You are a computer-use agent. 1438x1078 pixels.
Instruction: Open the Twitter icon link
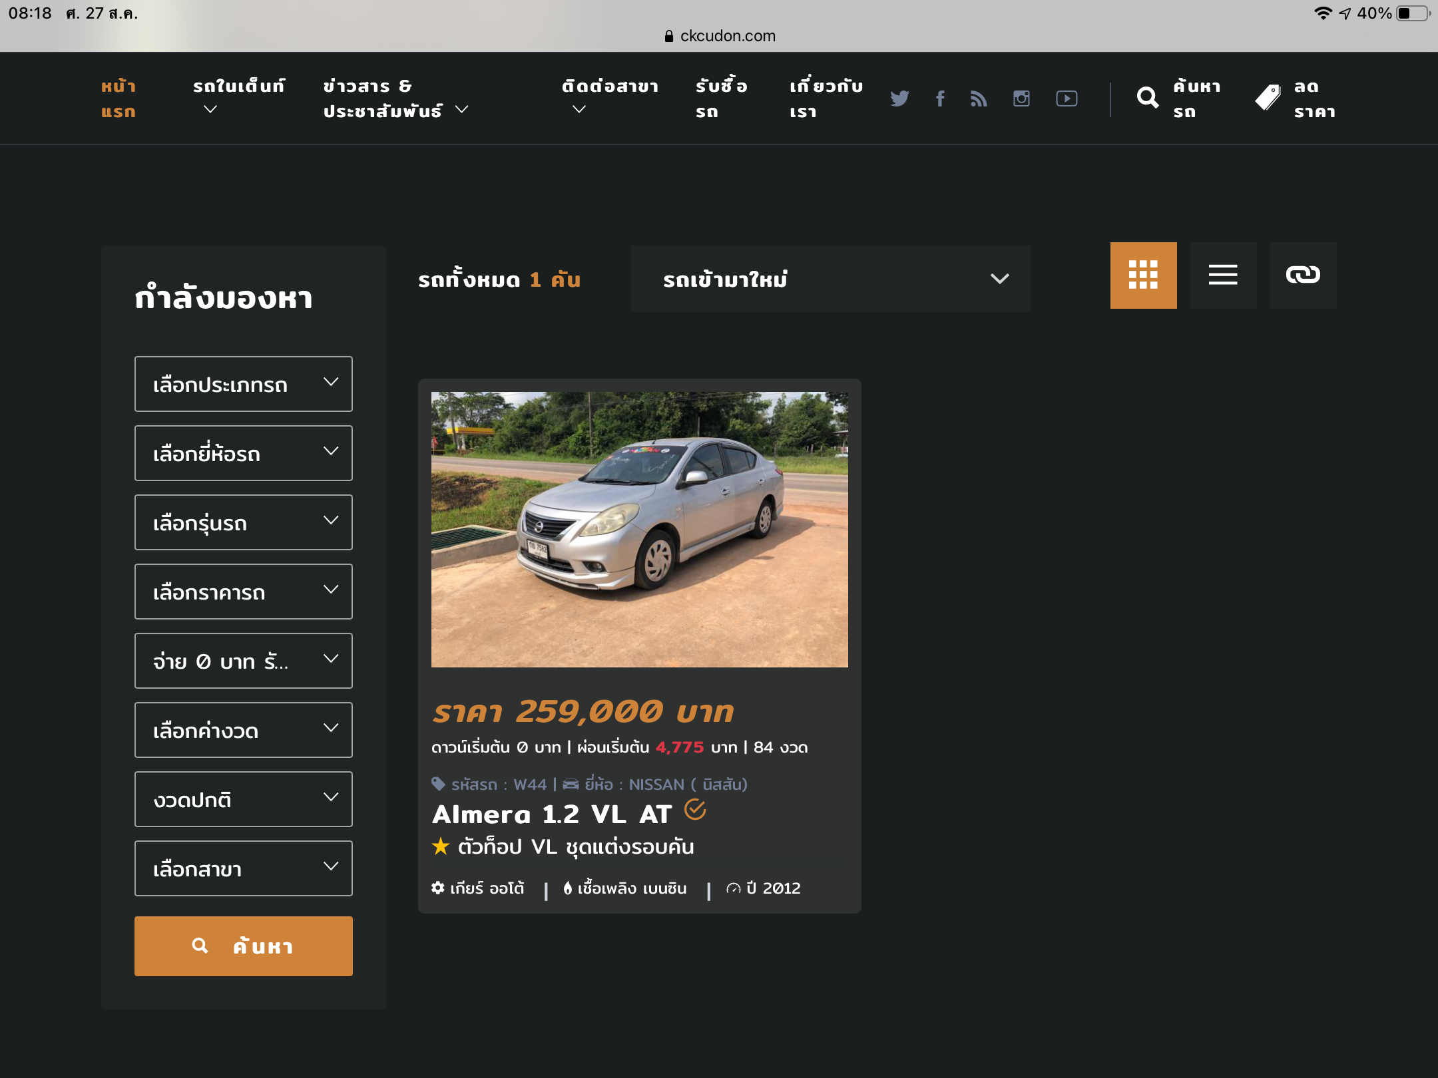899,98
